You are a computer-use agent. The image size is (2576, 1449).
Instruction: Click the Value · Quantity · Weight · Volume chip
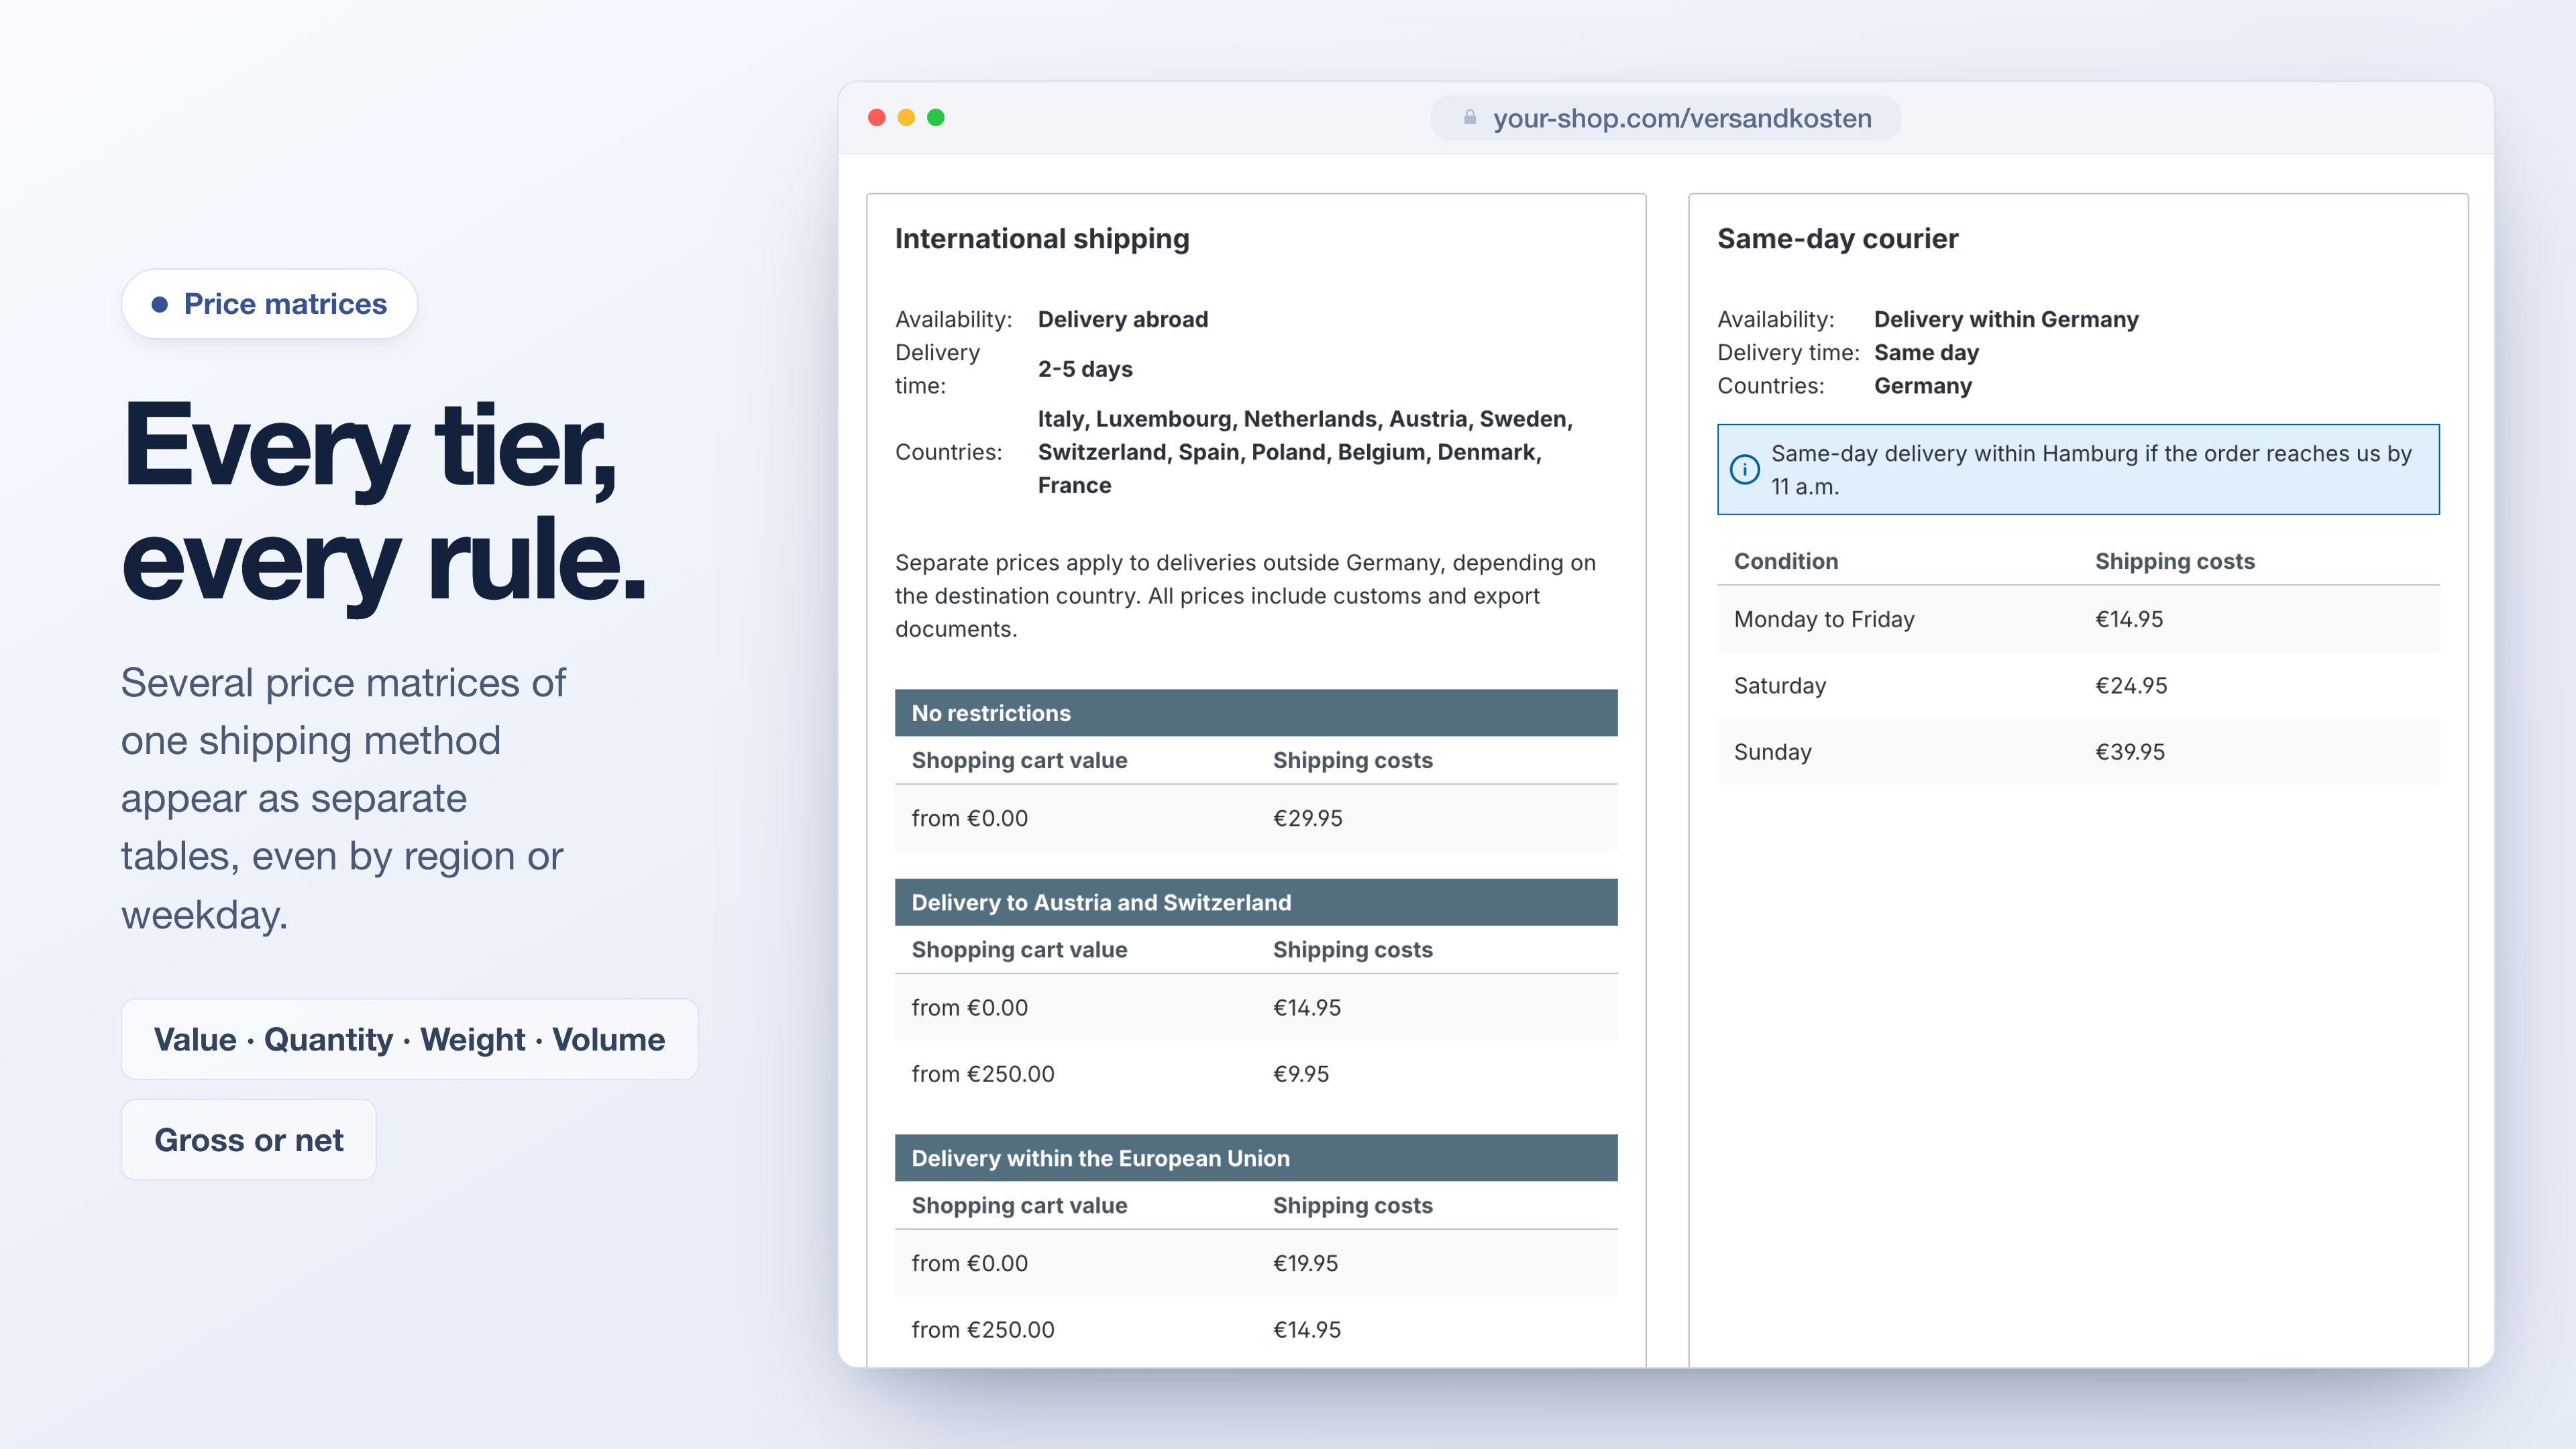tap(410, 1039)
